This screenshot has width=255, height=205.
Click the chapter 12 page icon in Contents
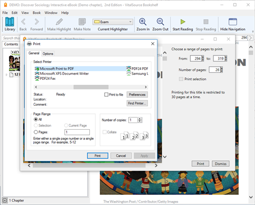[x=11, y=74]
